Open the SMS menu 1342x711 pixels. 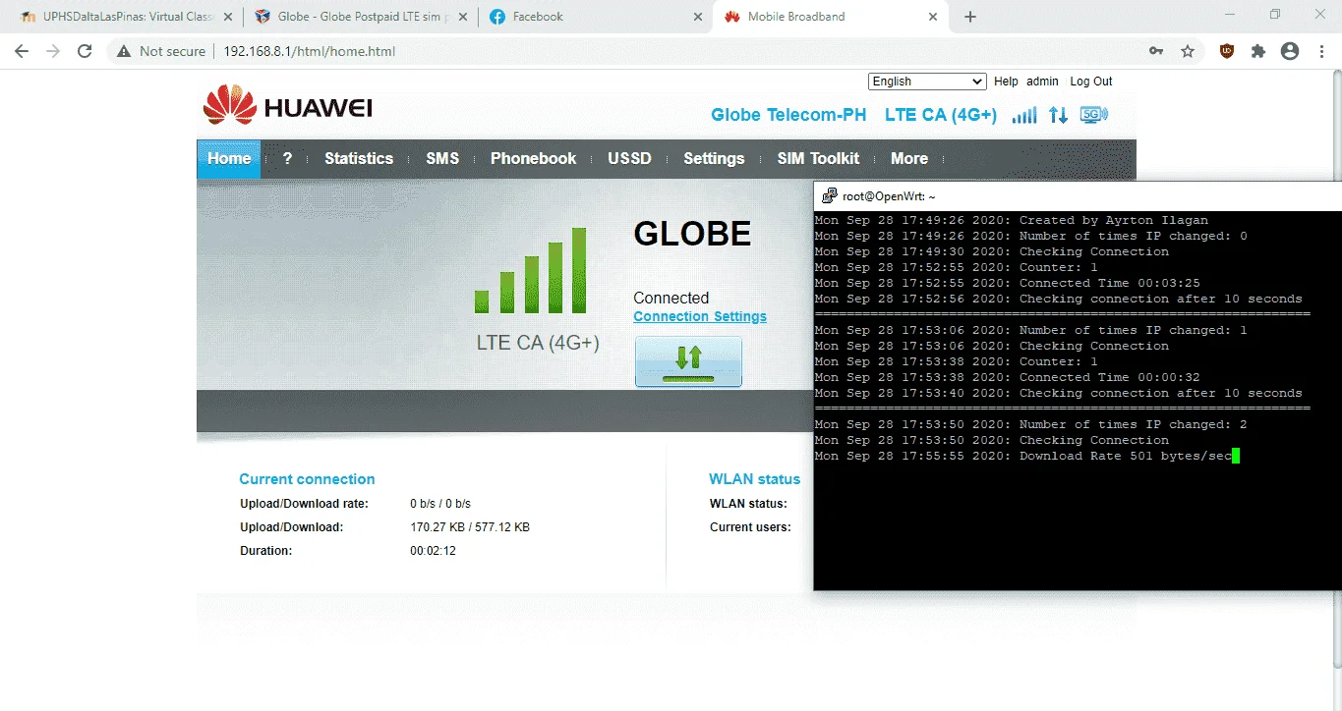click(x=442, y=158)
